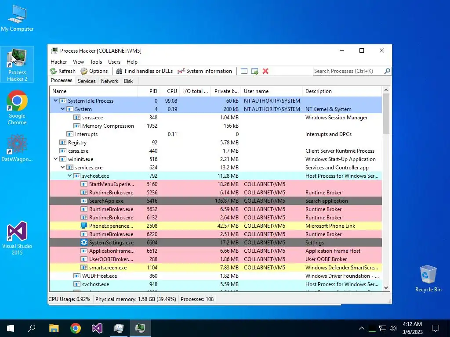The height and width of the screenshot is (337, 450).
Task: Open the Tools menu
Action: 96,61
